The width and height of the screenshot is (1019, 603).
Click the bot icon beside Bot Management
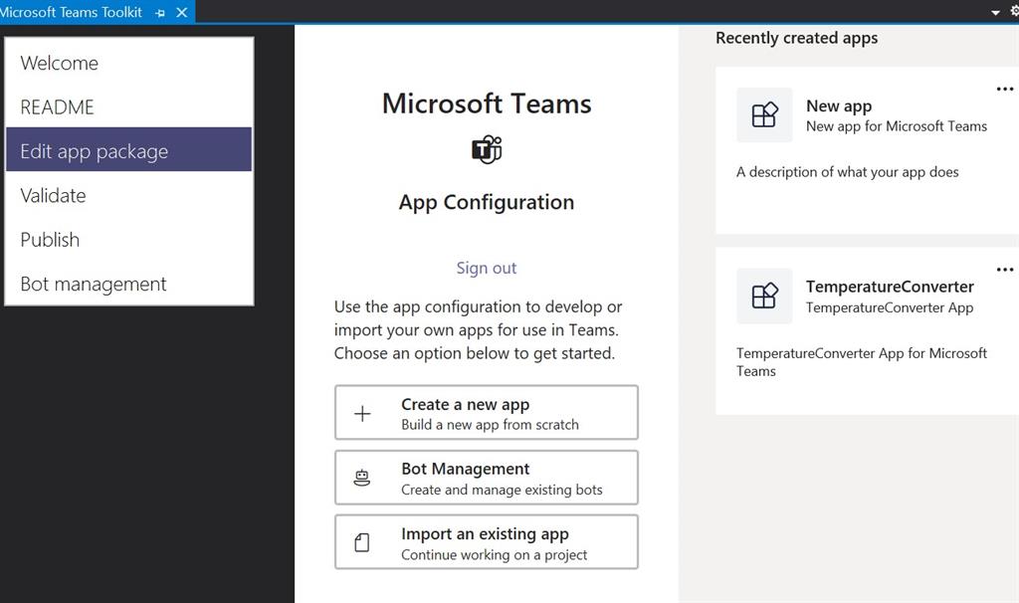(362, 479)
